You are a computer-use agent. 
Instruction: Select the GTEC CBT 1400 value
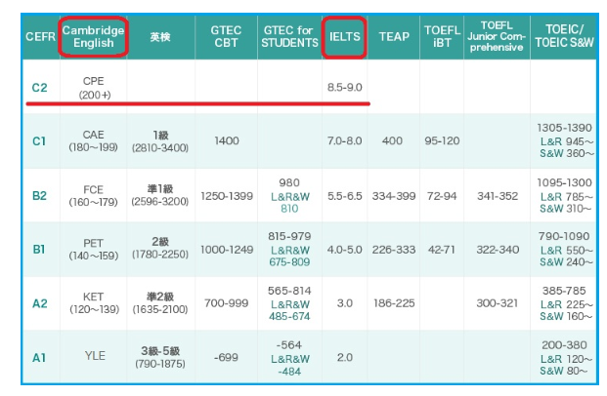point(227,141)
